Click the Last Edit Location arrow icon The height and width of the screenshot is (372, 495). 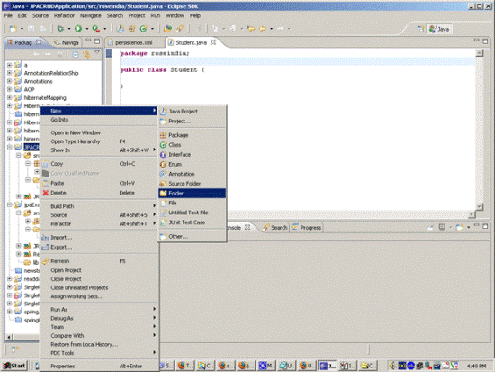tap(251, 29)
